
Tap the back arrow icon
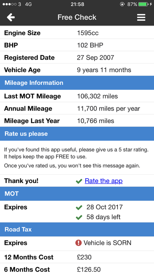(x=11, y=17)
